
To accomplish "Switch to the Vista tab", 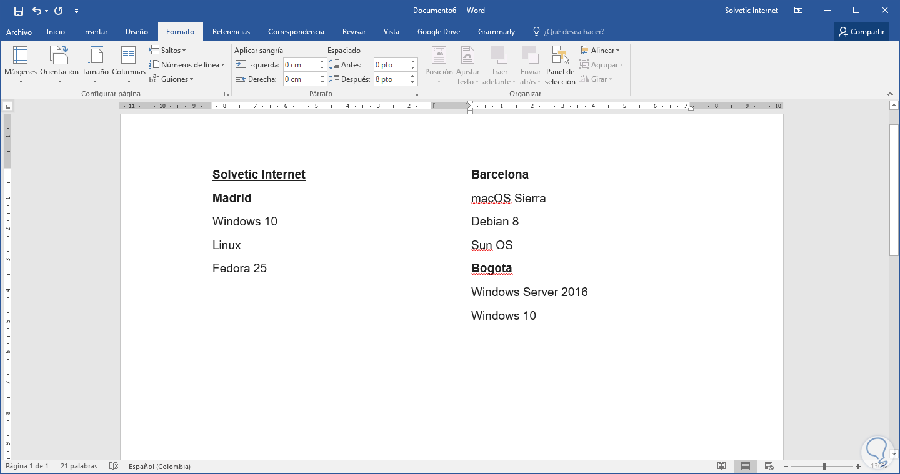I will (x=391, y=32).
